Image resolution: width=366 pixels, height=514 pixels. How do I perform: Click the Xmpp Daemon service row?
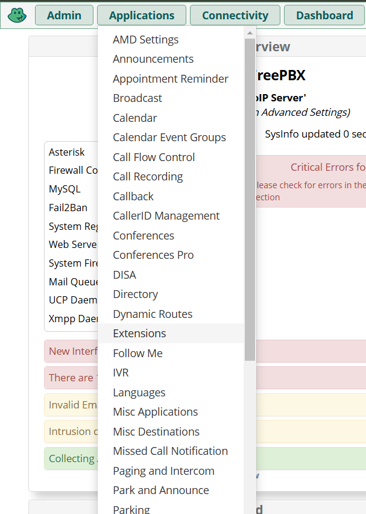tap(71, 319)
